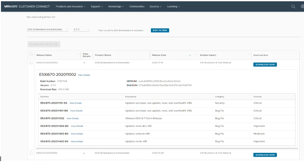Click 'VMware ESXi 6.7 Patch Release' description
Image resolution: width=304 pixels, height=163 pixels.
pyautogui.click(x=143, y=118)
